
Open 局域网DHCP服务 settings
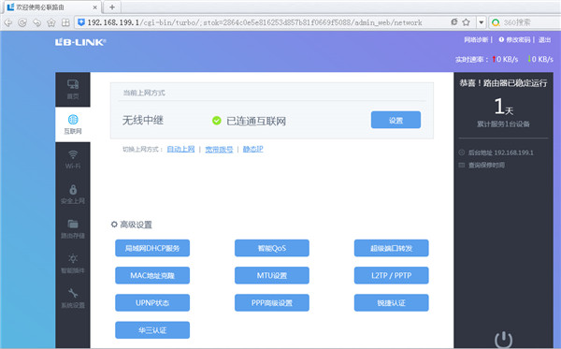(x=152, y=248)
